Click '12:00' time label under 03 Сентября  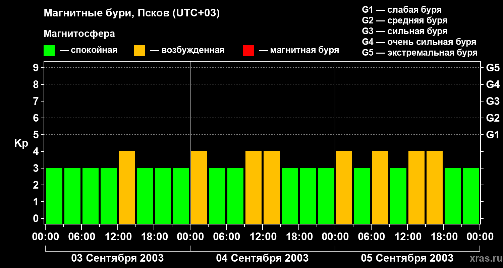pos(118,237)
